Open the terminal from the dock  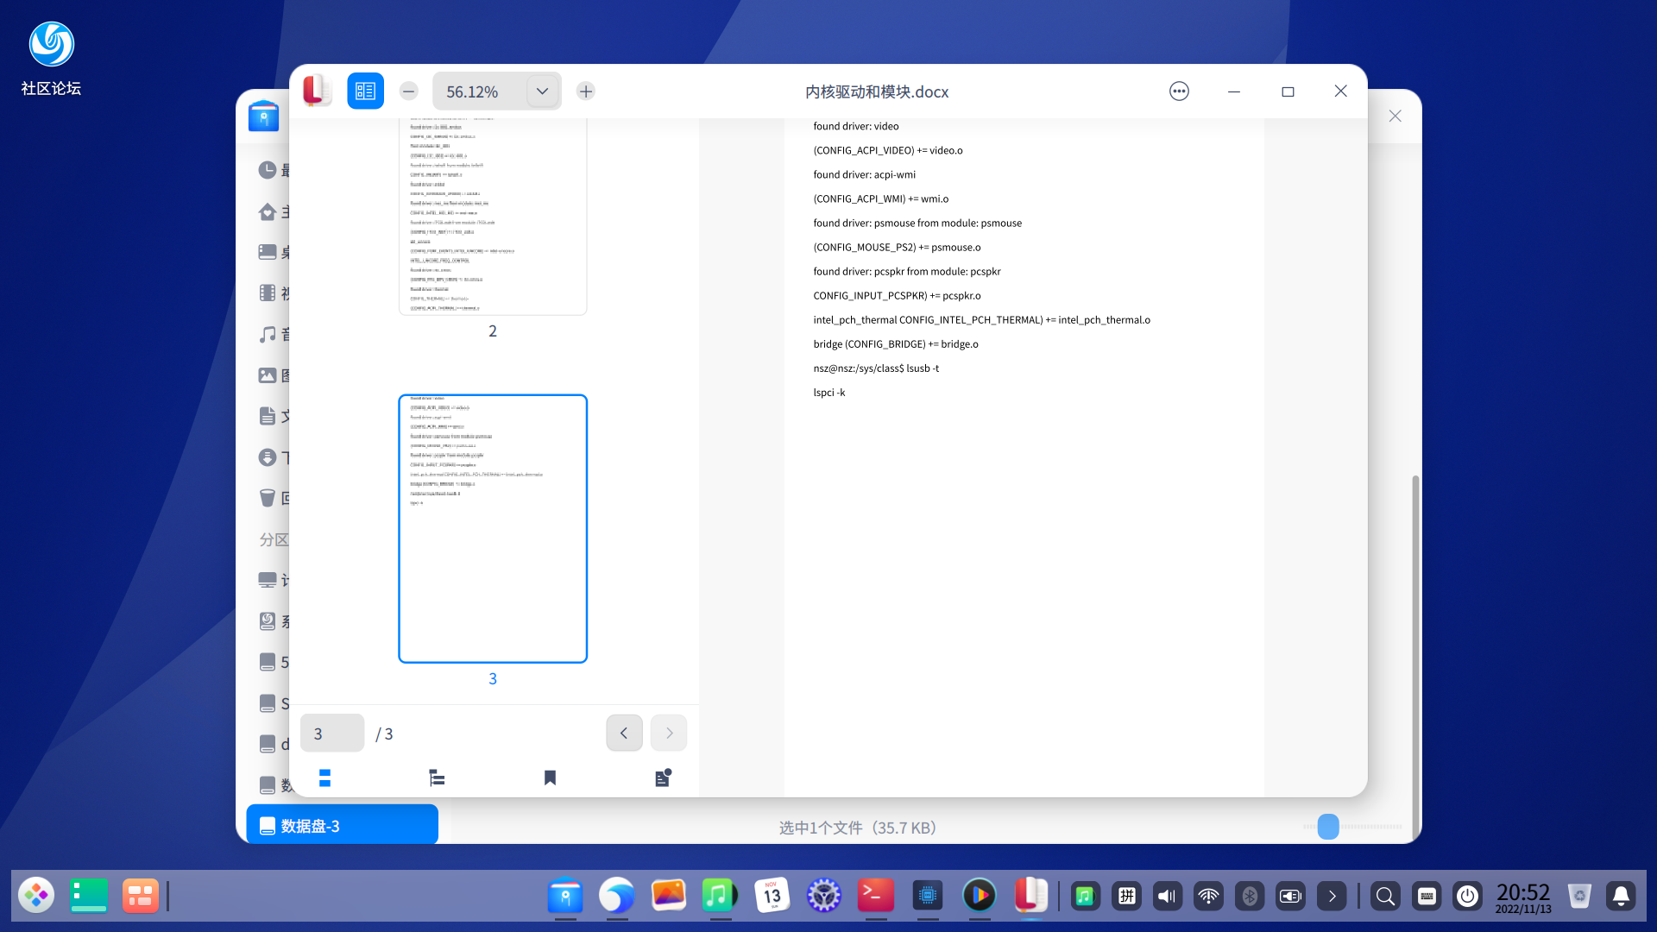(876, 896)
